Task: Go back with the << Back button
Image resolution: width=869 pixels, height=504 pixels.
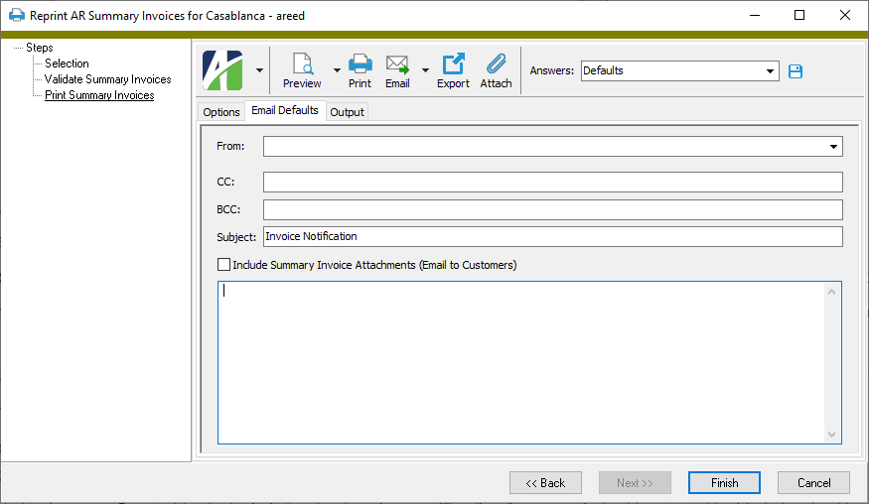Action: pyautogui.click(x=545, y=483)
